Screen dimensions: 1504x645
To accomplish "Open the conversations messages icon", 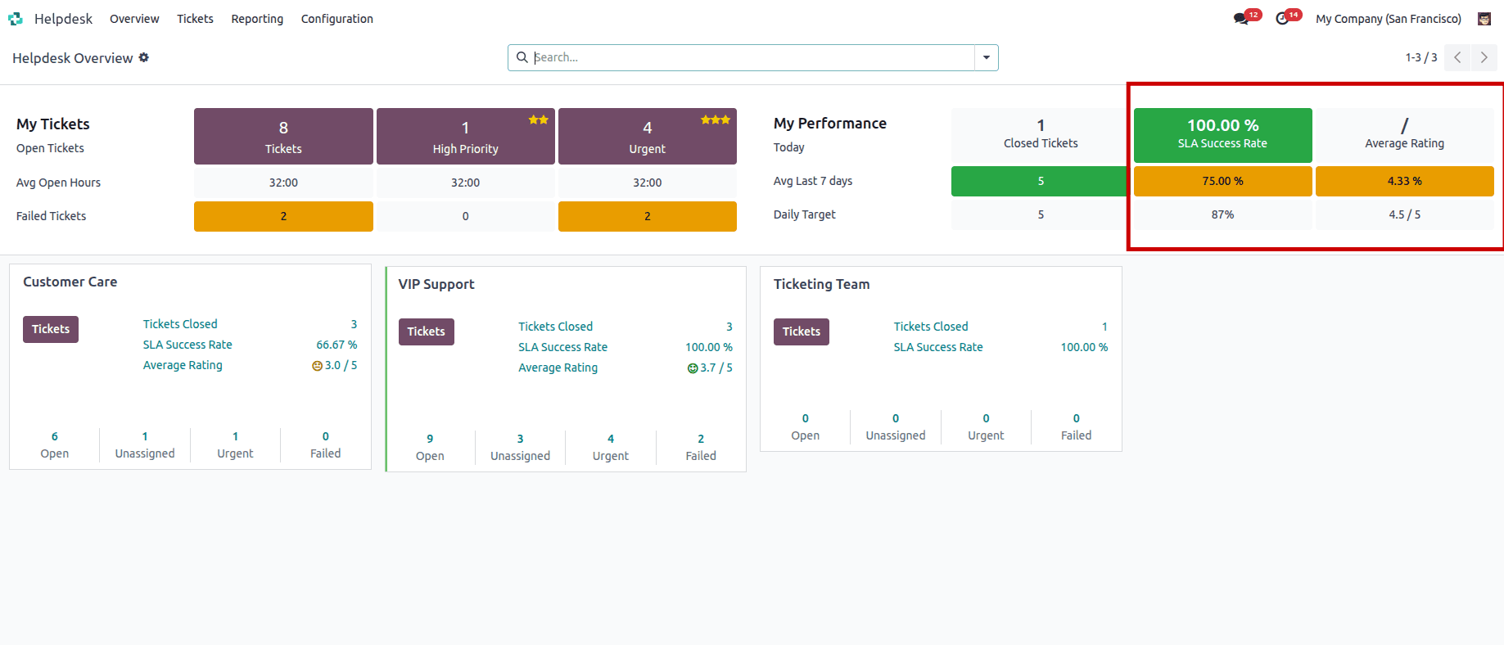I will [x=1241, y=19].
